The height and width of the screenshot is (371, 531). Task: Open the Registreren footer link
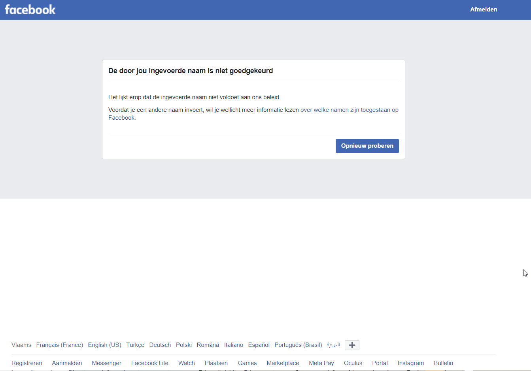pos(27,363)
